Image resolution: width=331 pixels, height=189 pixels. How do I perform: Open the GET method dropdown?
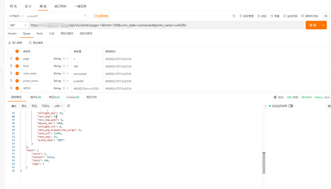(18, 25)
